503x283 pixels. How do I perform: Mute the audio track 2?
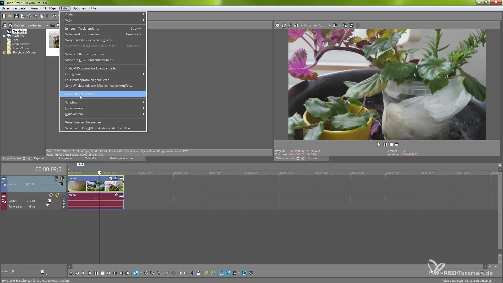click(51, 195)
